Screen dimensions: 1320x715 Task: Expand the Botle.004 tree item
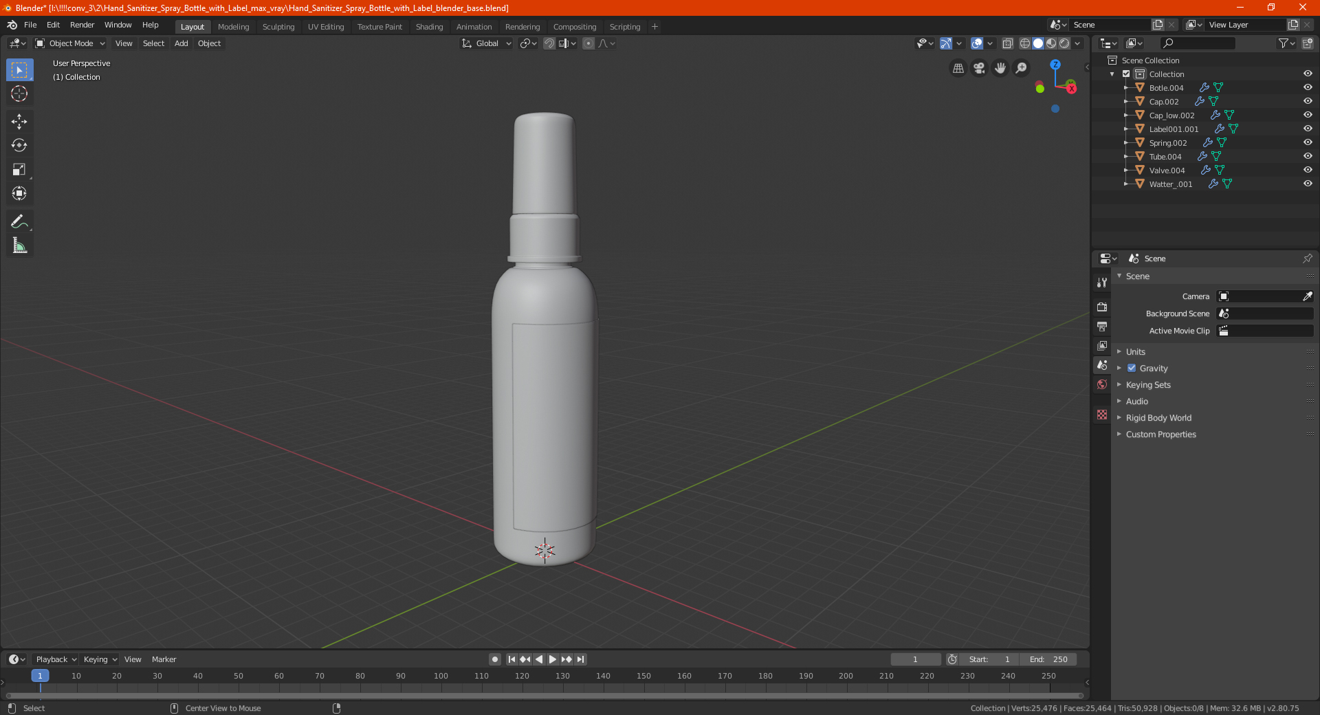[1125, 88]
